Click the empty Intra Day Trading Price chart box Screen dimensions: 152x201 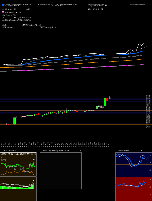point(61,171)
